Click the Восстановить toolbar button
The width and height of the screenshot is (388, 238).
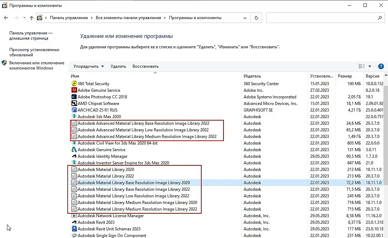pos(145,66)
